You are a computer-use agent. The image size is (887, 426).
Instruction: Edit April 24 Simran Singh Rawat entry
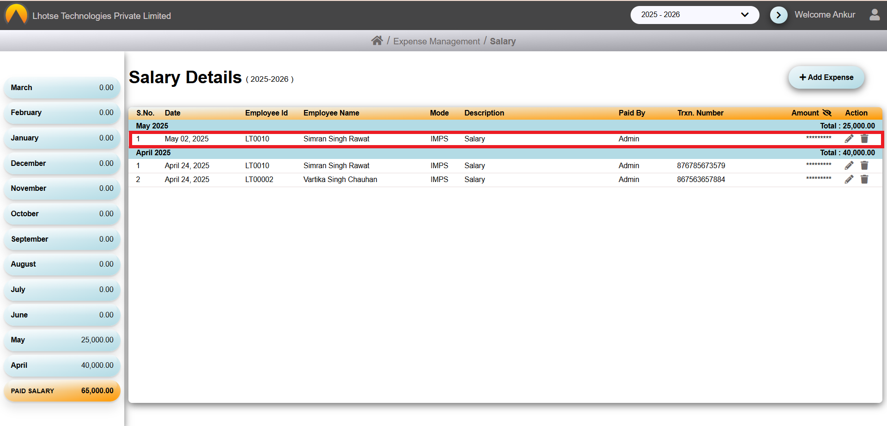(x=849, y=165)
